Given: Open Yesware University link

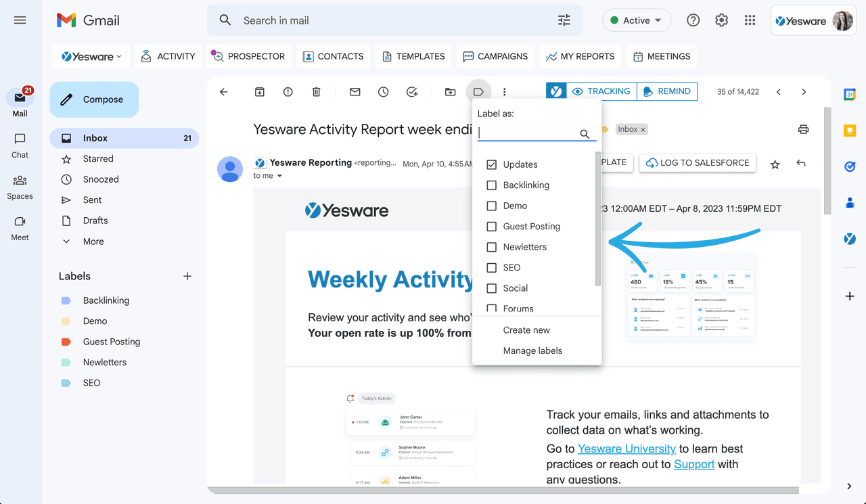Looking at the screenshot, I should [626, 449].
